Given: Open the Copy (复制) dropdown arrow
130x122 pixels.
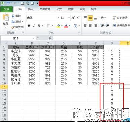Looking at the screenshot, I should (x=23, y=22).
